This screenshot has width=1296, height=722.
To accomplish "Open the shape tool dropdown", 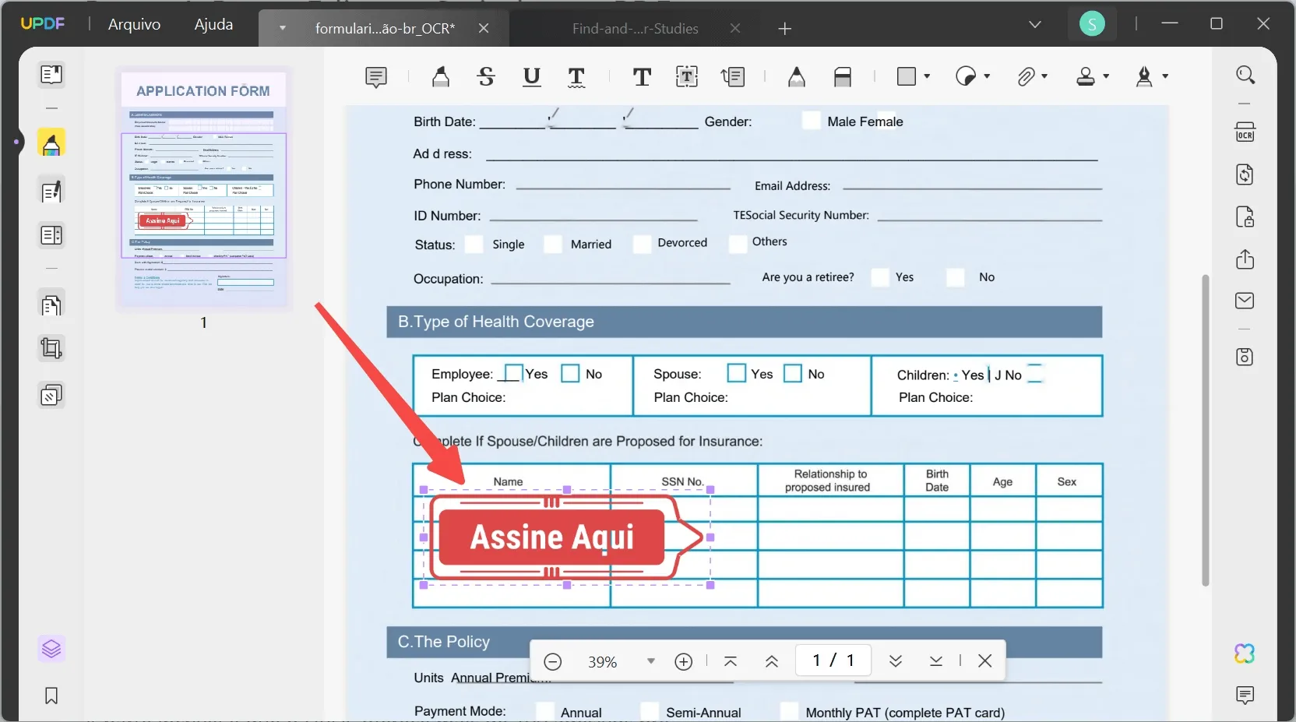I will (x=927, y=76).
